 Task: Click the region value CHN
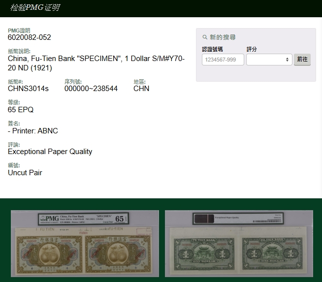pyautogui.click(x=141, y=89)
